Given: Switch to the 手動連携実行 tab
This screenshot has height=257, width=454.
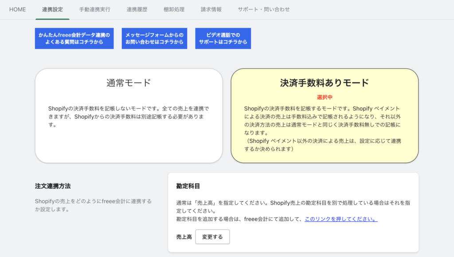Looking at the screenshot, I should coord(95,10).
